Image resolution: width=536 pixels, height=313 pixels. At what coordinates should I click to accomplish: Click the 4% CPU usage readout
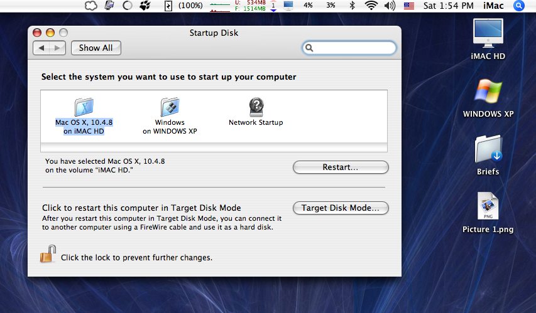tap(308, 6)
